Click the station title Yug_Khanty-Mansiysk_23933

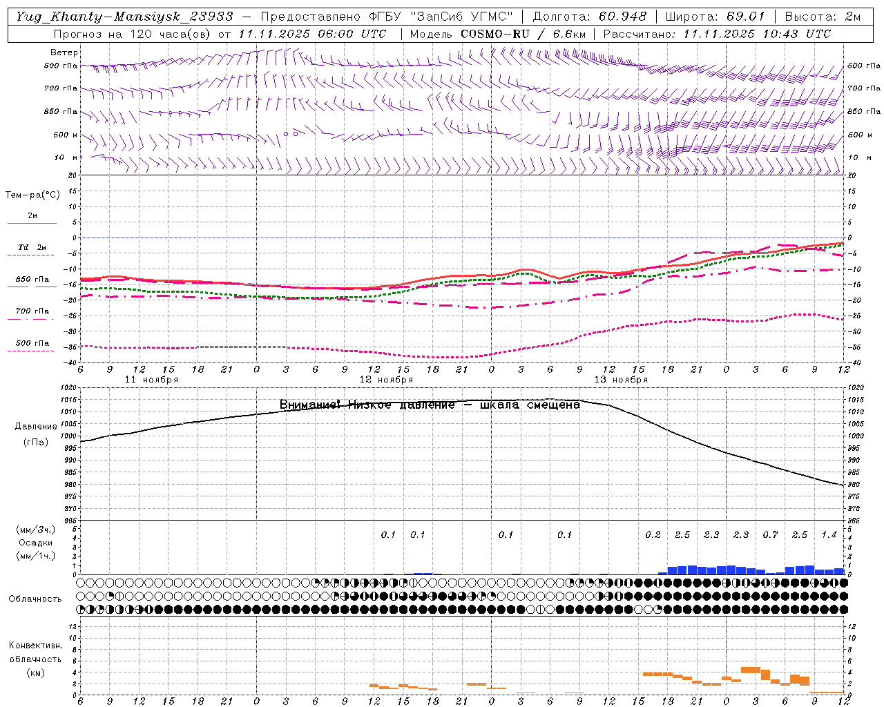(124, 17)
